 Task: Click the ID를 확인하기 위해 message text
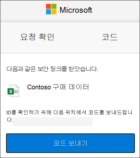click(69, 116)
